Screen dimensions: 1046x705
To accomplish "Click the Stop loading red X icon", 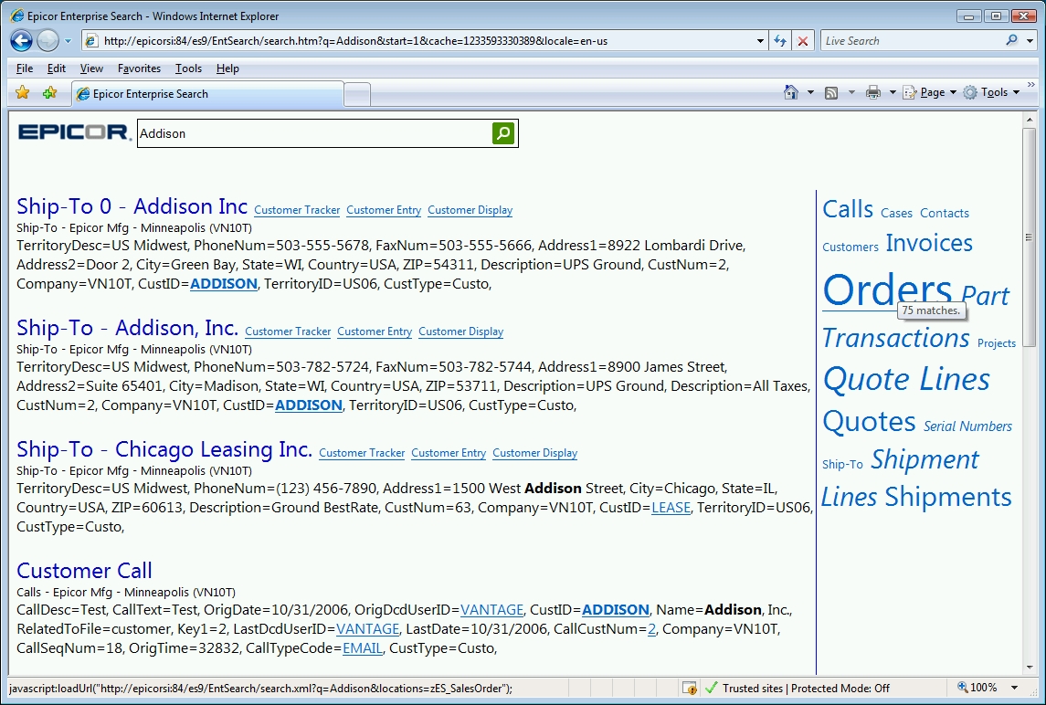I will (802, 41).
